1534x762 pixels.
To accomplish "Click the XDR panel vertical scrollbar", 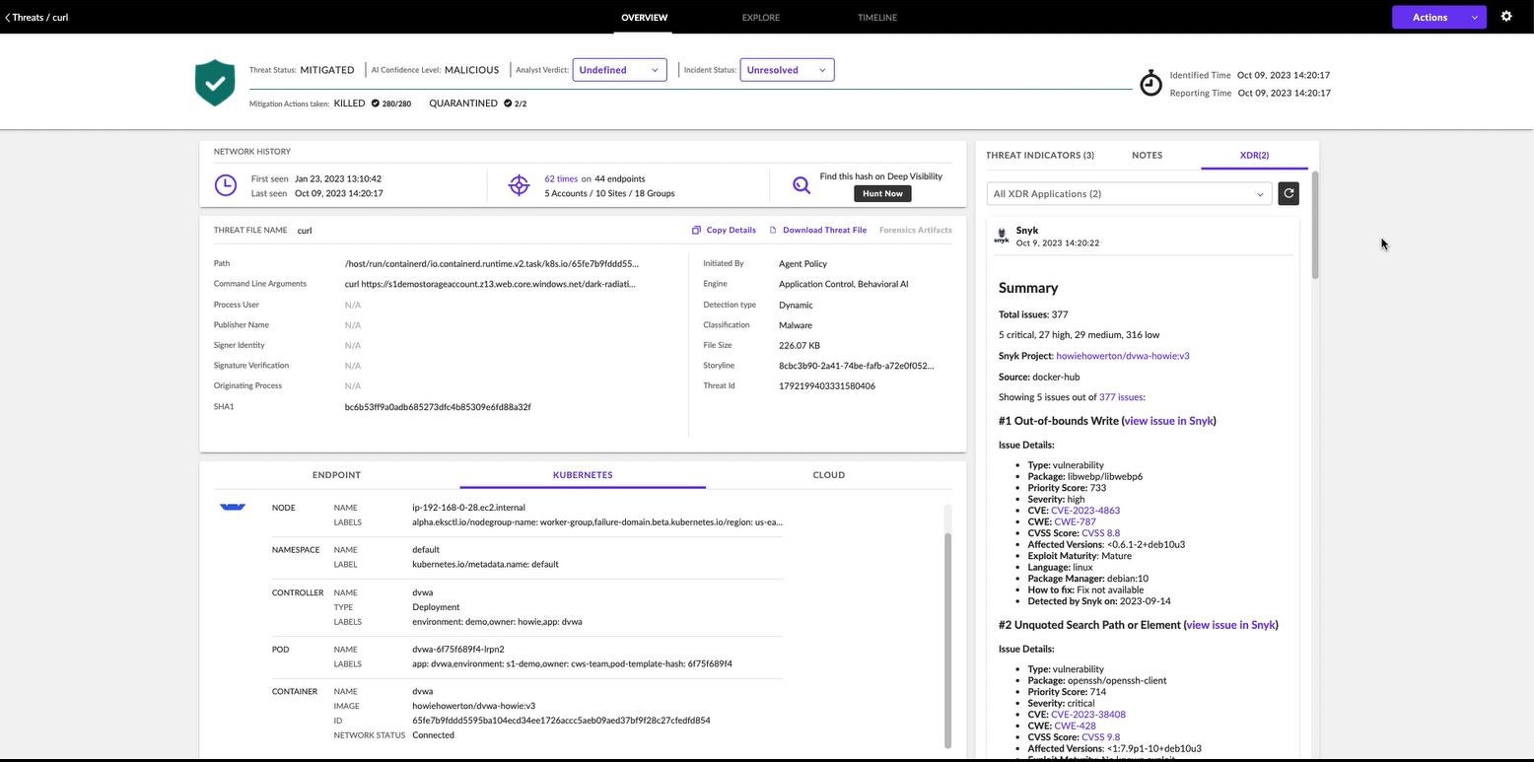I will click(1314, 227).
